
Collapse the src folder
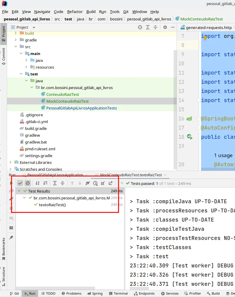click(16, 47)
